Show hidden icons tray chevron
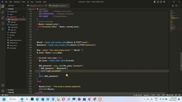The width and height of the screenshot is (182, 102). [x=144, y=99]
